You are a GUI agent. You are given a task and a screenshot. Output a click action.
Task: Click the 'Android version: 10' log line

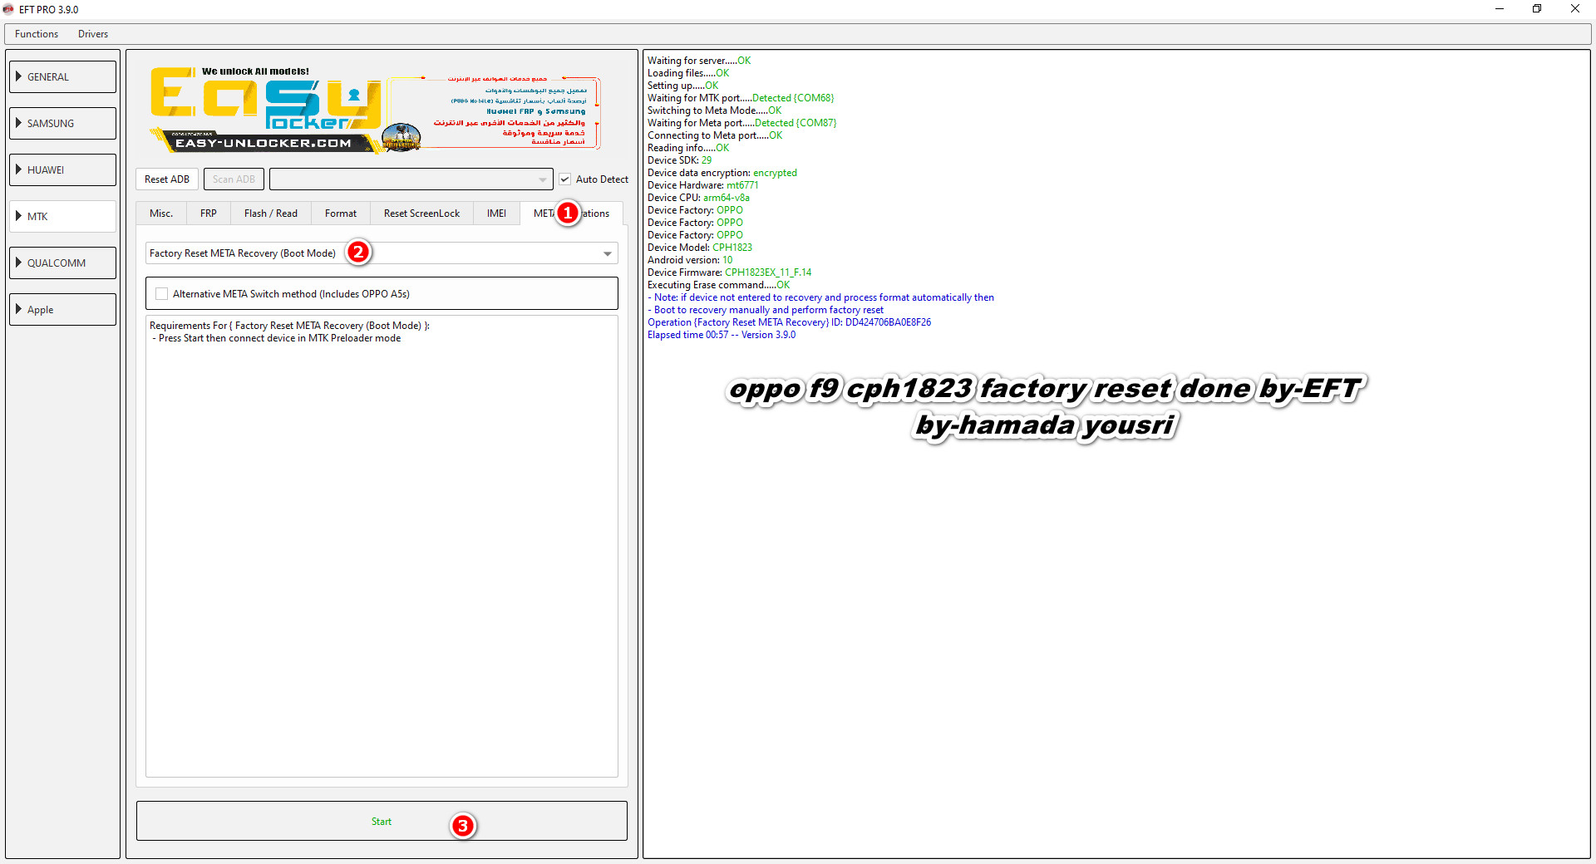(690, 260)
